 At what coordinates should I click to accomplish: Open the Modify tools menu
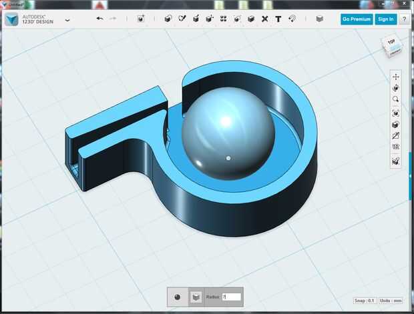coord(210,19)
